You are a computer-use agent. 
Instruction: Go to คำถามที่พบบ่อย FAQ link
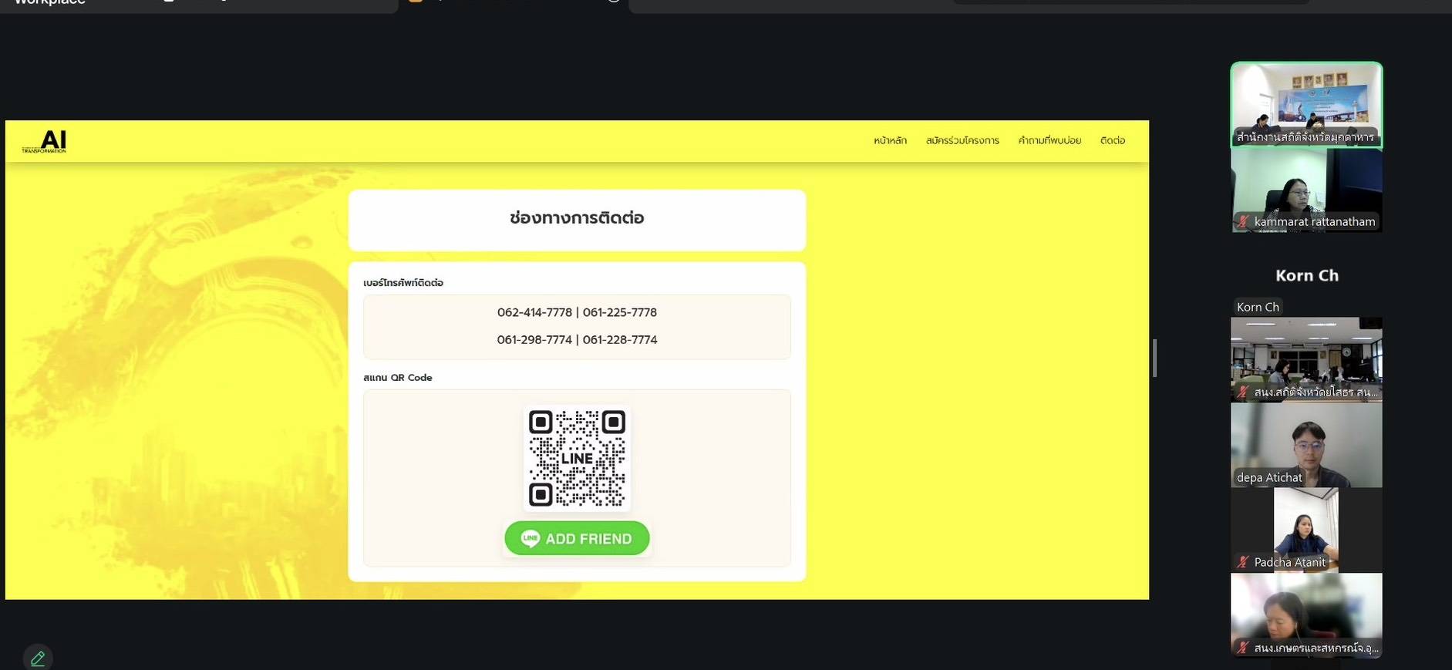tap(1049, 140)
